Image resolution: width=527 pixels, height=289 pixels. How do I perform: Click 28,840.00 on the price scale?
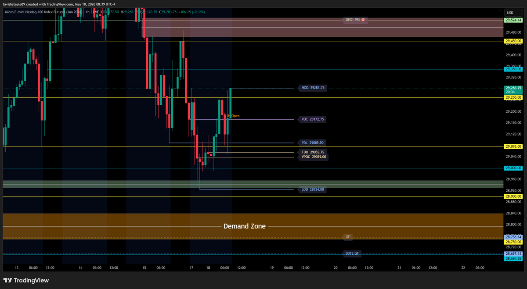coord(513,213)
